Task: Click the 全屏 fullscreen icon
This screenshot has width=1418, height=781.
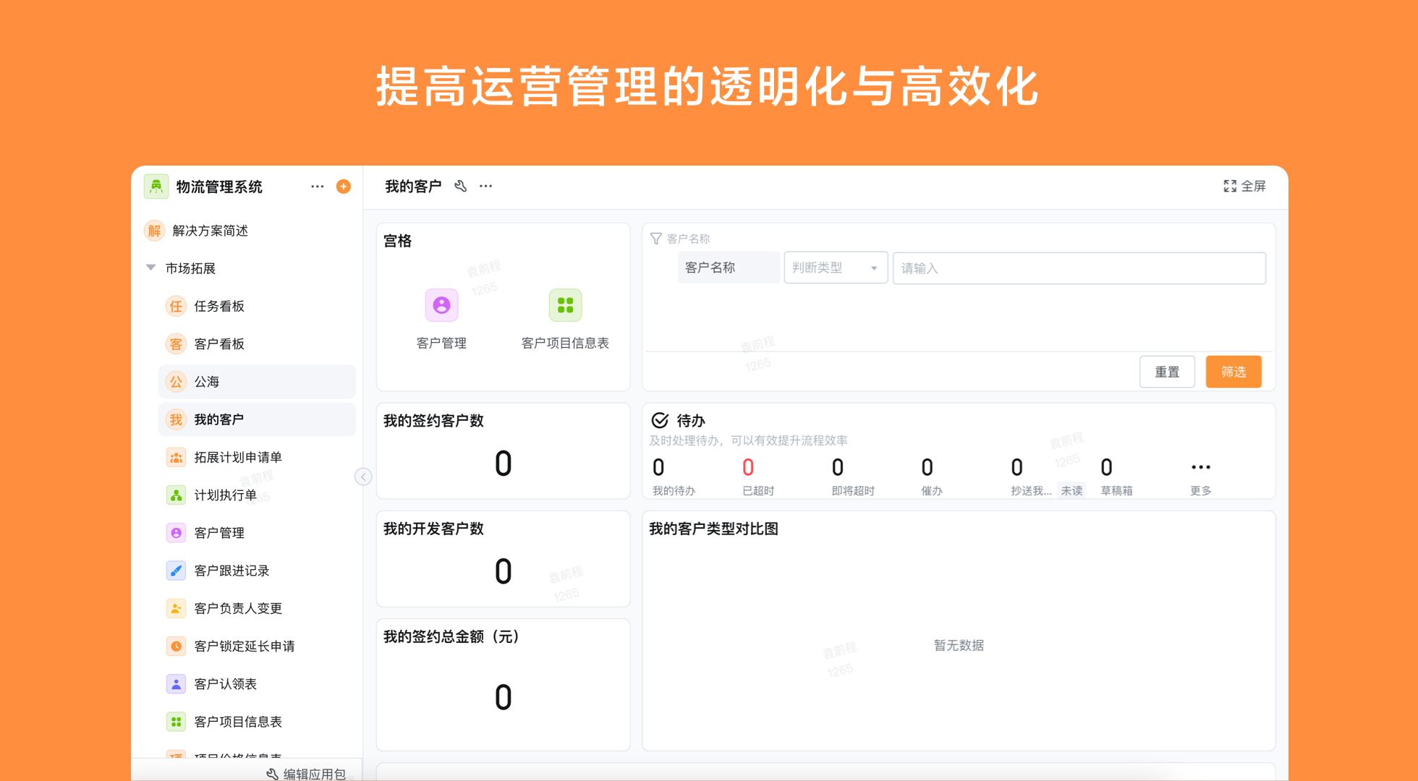Action: 1230,187
